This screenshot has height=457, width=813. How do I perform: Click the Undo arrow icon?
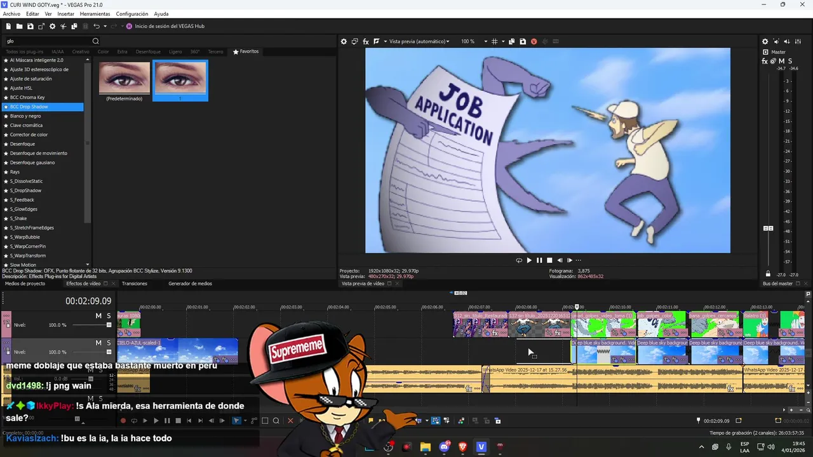[97, 26]
